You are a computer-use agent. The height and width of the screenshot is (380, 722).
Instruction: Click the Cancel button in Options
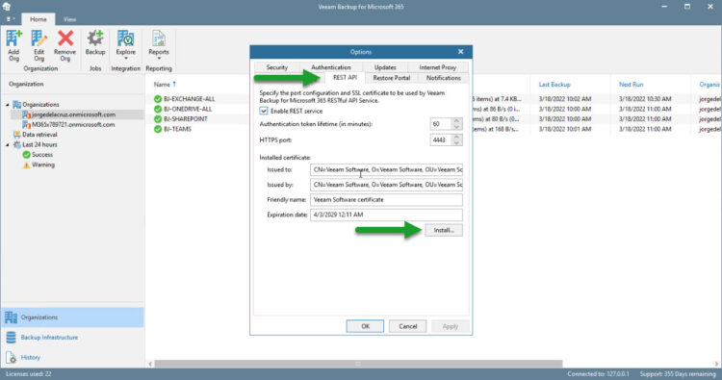(x=407, y=326)
